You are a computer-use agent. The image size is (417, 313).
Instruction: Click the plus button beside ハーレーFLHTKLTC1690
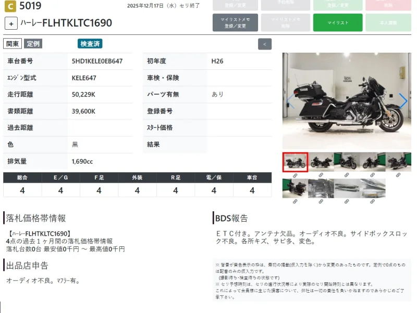(x=11, y=23)
